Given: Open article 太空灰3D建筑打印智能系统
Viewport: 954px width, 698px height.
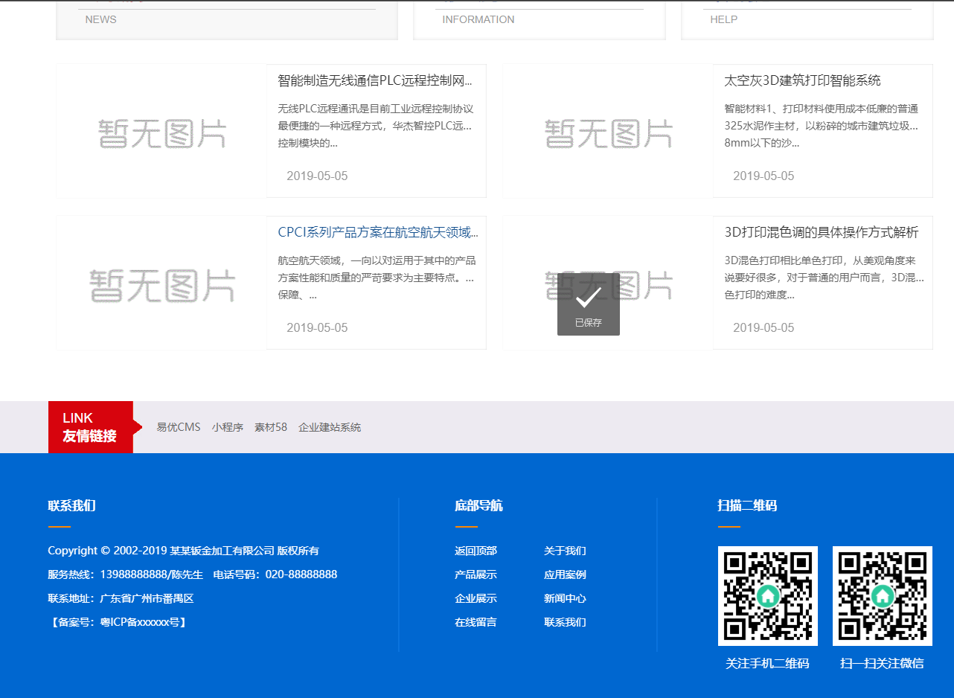Looking at the screenshot, I should [802, 80].
